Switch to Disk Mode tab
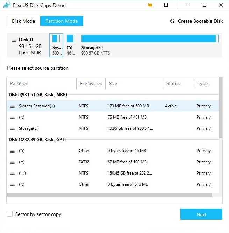The image size is (229, 233). 23,21
